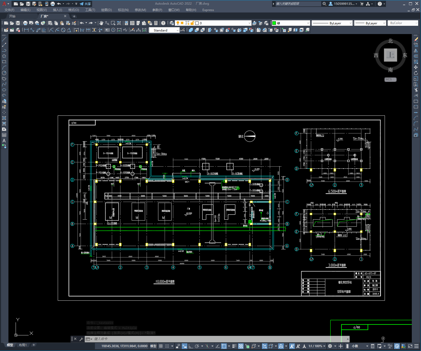Screen dimensions: 421x351
Task: Click the Zoom Window icon
Action: [x=113, y=23]
